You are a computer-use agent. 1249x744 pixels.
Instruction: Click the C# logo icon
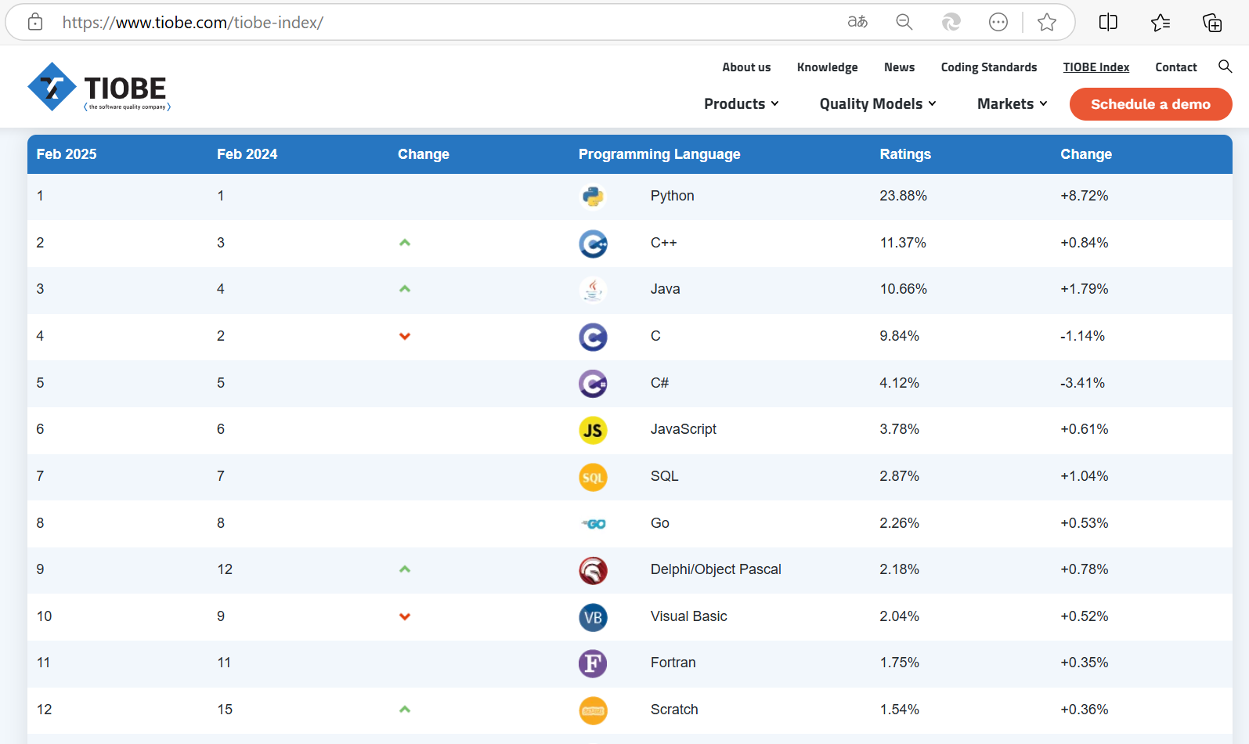(593, 384)
